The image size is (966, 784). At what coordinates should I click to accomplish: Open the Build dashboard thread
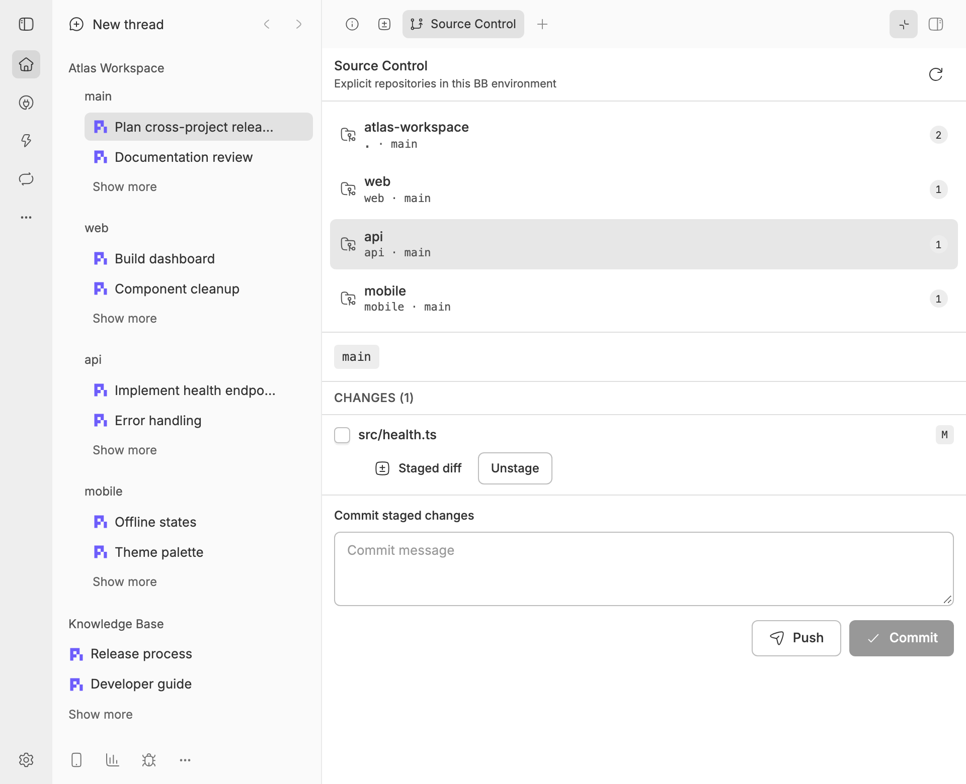(x=199, y=258)
